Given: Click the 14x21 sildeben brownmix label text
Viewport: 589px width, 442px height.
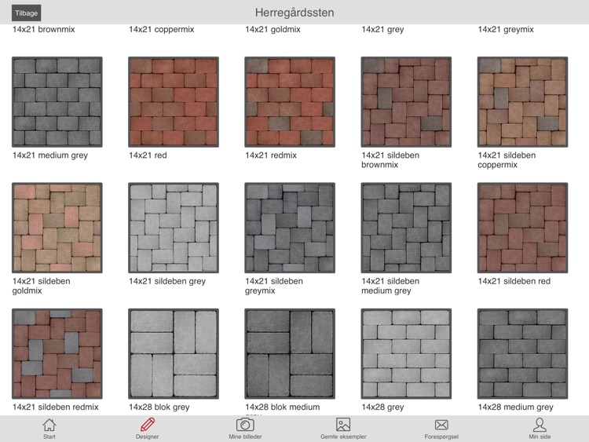Looking at the screenshot, I should click(390, 160).
